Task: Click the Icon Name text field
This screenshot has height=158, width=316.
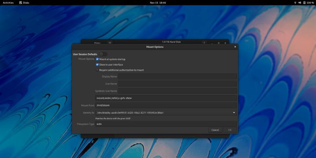Action: pyautogui.click(x=177, y=84)
